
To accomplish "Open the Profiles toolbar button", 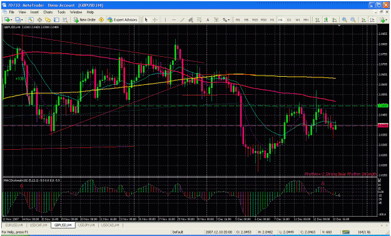I will (19, 20).
